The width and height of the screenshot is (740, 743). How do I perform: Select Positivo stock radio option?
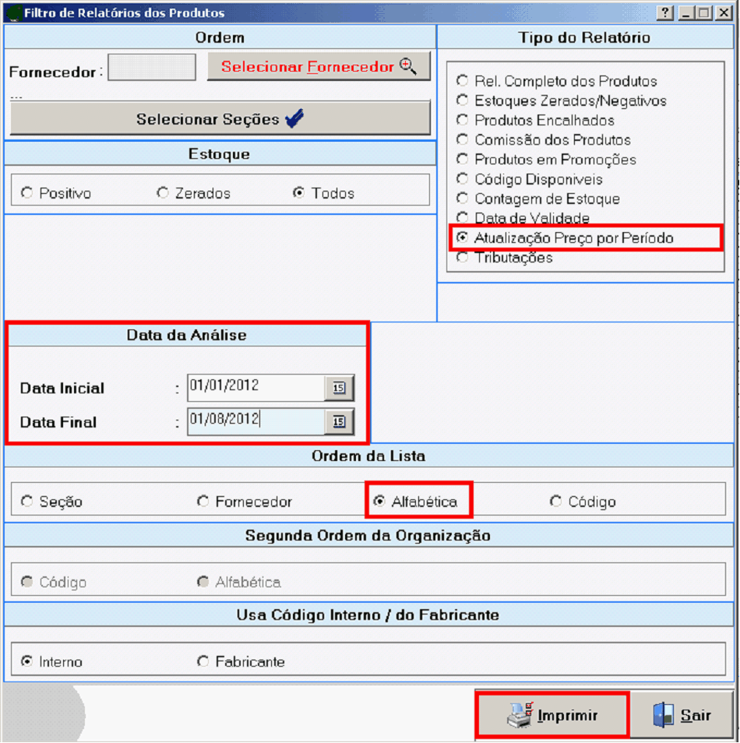27,193
